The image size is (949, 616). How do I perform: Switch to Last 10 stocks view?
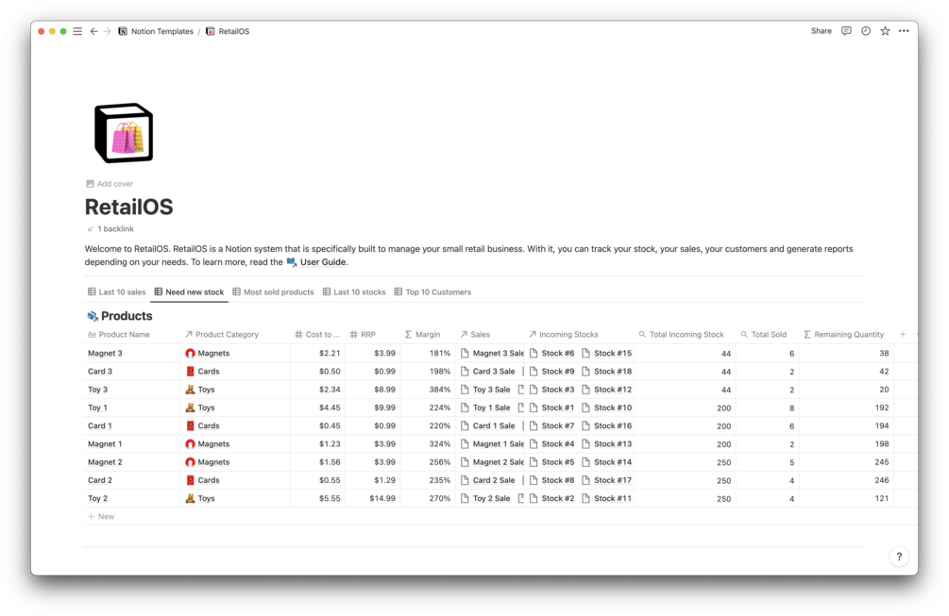point(354,292)
